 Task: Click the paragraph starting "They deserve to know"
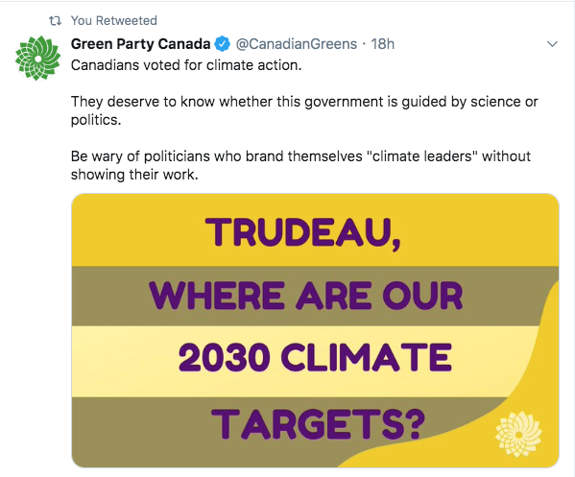[304, 110]
